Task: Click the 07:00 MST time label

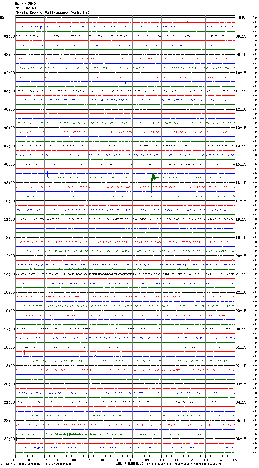Action: click(x=9, y=146)
